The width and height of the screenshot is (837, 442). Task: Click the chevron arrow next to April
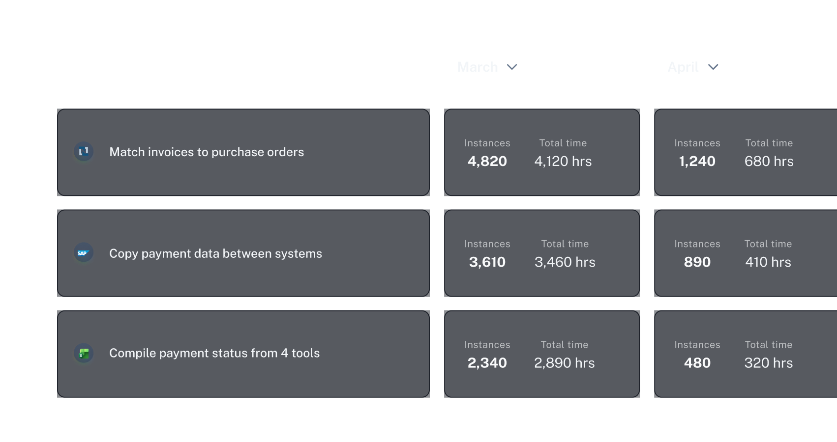(x=713, y=67)
